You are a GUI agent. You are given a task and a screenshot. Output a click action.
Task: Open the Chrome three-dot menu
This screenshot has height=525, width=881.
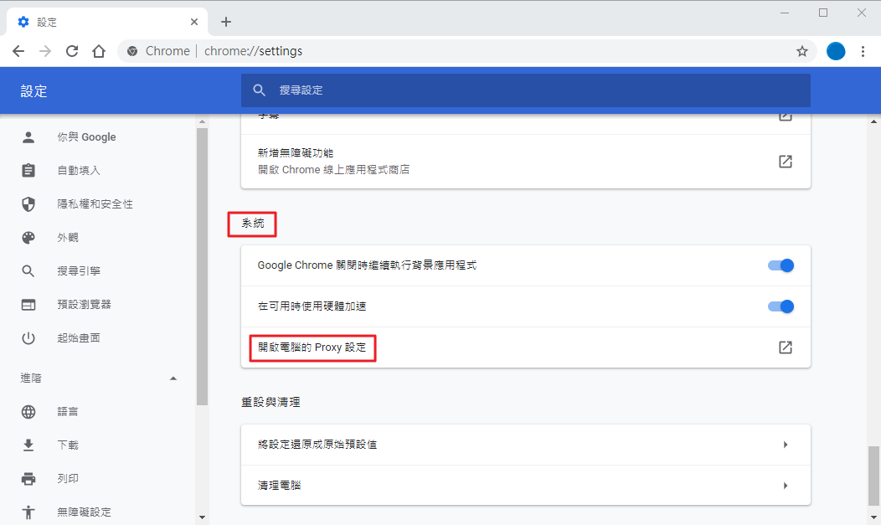tap(863, 51)
